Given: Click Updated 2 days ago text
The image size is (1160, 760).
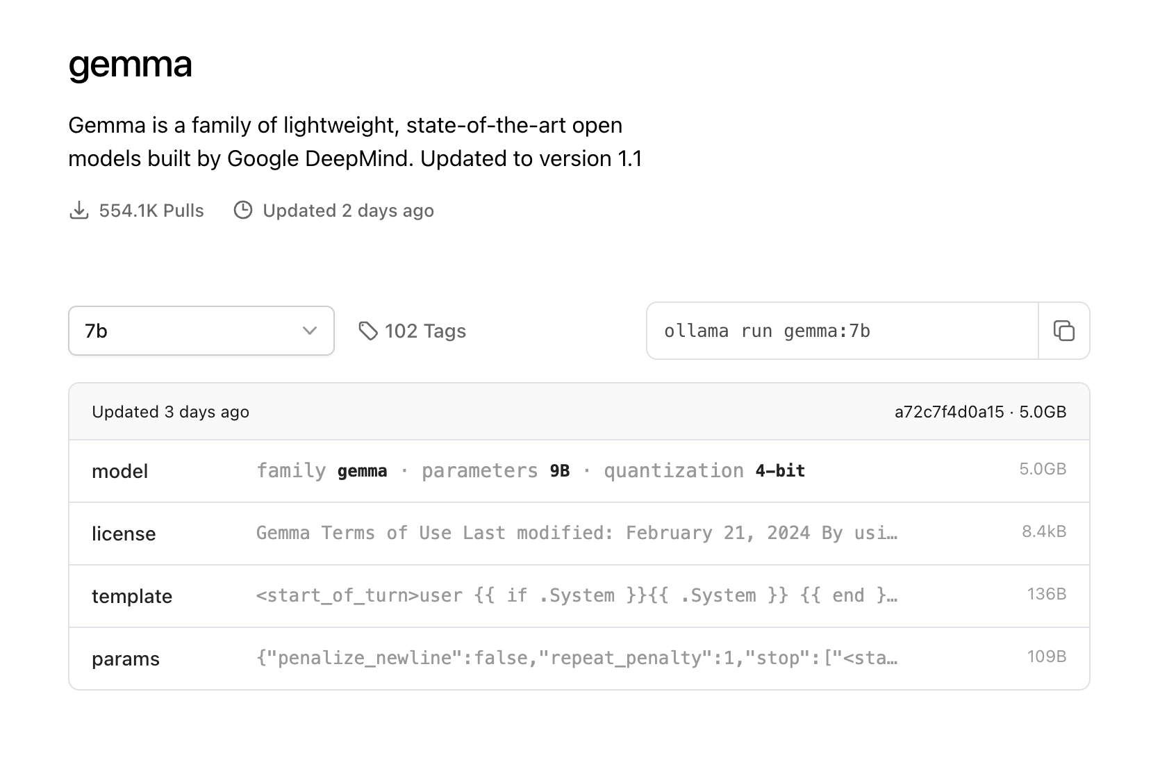Looking at the screenshot, I should coord(348,210).
